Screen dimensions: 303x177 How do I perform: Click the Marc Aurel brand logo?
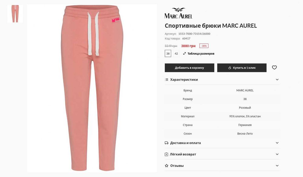[178, 13]
